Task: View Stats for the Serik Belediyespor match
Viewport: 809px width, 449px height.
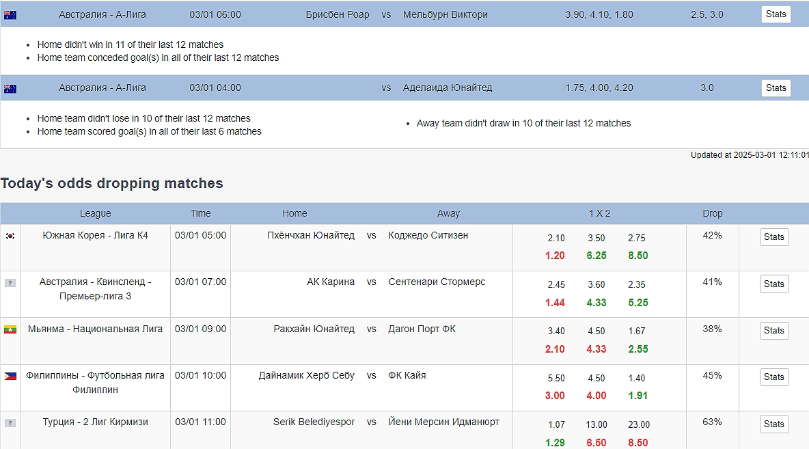Action: (773, 424)
